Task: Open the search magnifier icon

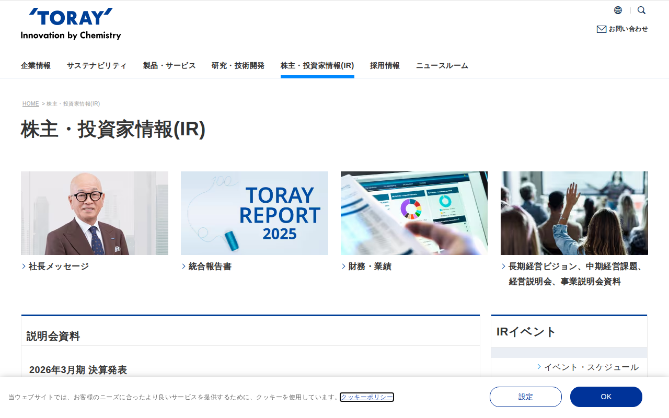Action: coord(641,10)
